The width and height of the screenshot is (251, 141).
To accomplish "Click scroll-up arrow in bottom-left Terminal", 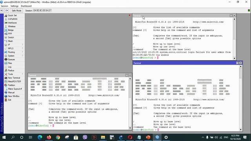I will pyautogui.click(x=130, y=79).
